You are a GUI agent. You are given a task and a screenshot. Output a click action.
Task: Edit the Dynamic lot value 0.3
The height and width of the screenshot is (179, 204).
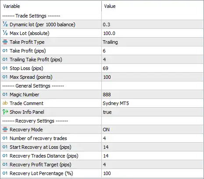(x=152, y=25)
